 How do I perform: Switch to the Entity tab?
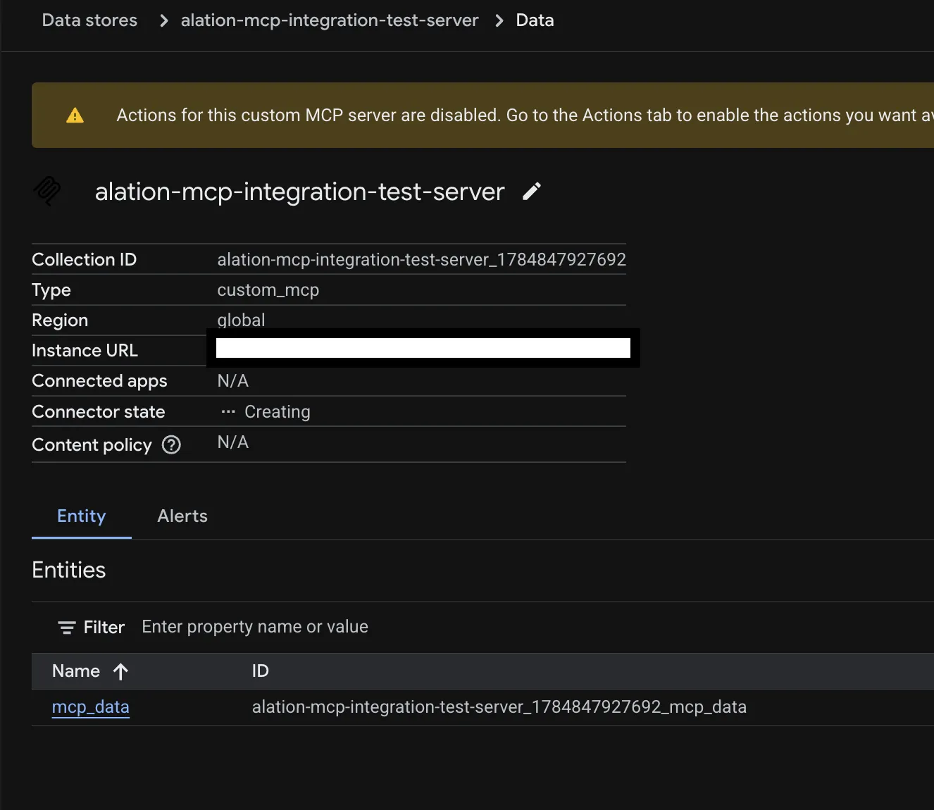coord(82,516)
